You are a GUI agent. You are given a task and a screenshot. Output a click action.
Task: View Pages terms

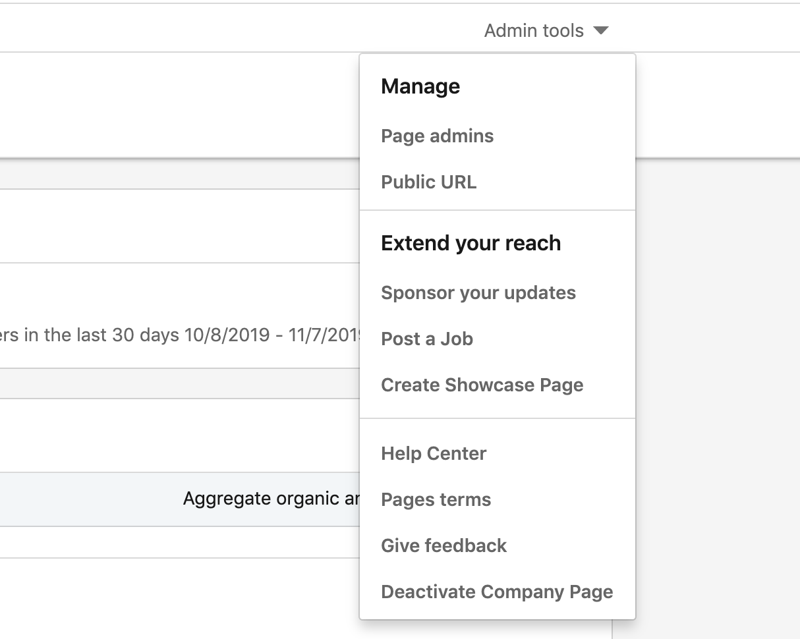436,500
